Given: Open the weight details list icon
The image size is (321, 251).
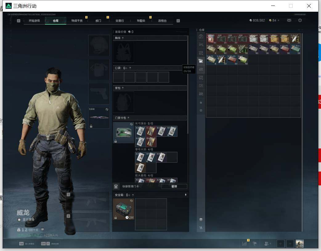Looking at the screenshot, I should (x=43, y=229).
